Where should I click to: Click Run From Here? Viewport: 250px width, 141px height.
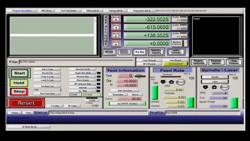pos(47,94)
